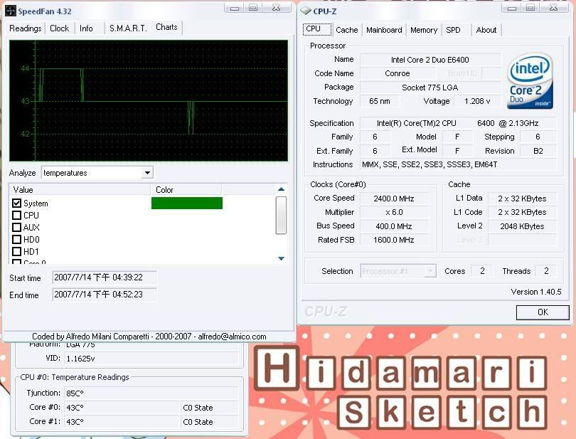Click the Start time field

pyautogui.click(x=105, y=277)
